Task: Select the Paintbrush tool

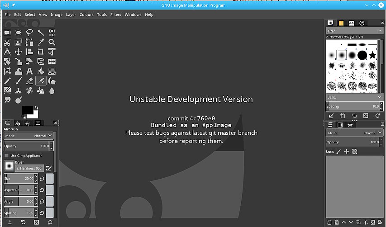Action: point(18,81)
